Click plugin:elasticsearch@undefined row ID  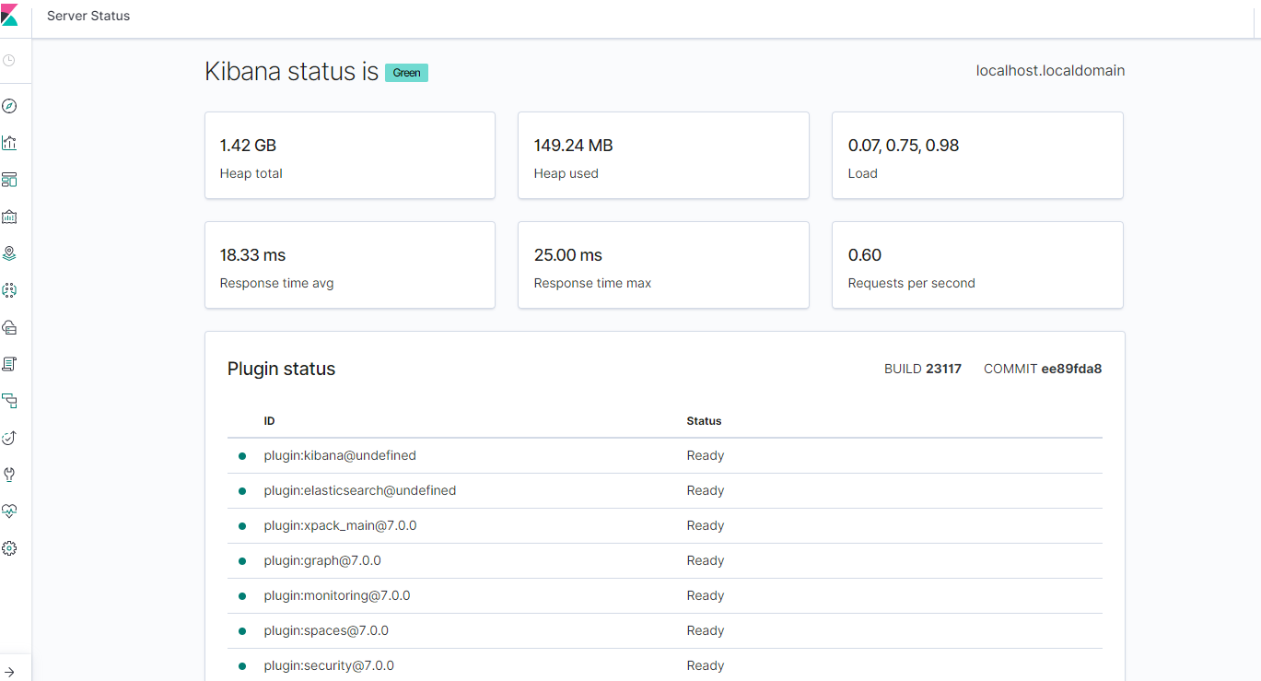tap(360, 490)
